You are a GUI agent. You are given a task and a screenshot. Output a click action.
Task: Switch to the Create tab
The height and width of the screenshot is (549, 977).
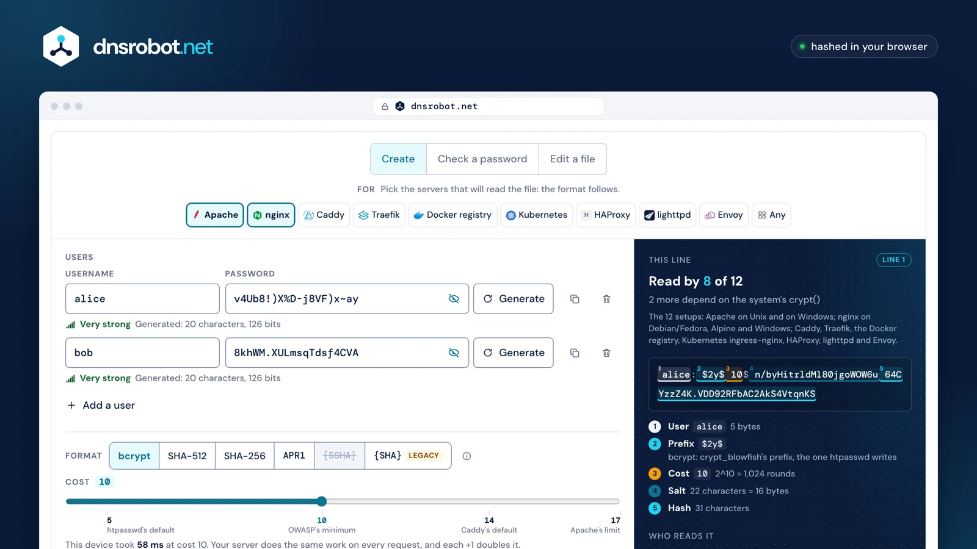click(398, 159)
